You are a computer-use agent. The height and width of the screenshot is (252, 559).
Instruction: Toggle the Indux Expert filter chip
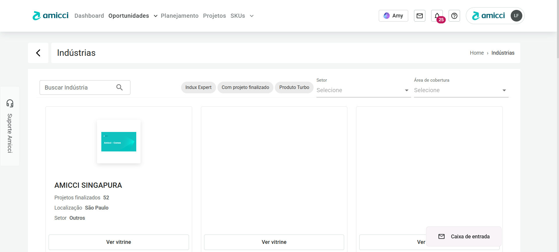[x=198, y=87]
